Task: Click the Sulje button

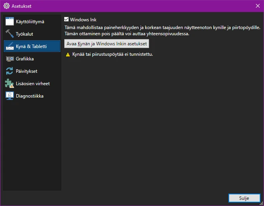Action: (244, 198)
